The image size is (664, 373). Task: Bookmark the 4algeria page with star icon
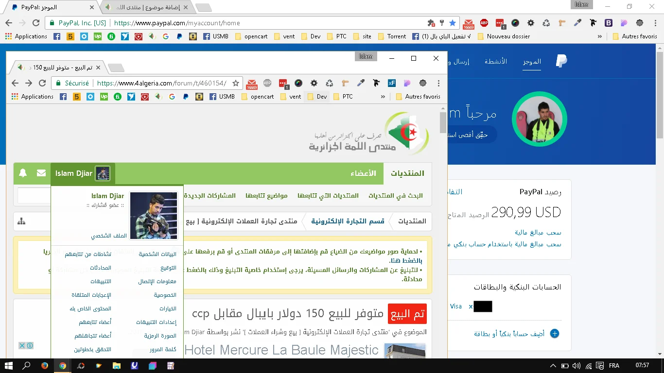tap(236, 83)
